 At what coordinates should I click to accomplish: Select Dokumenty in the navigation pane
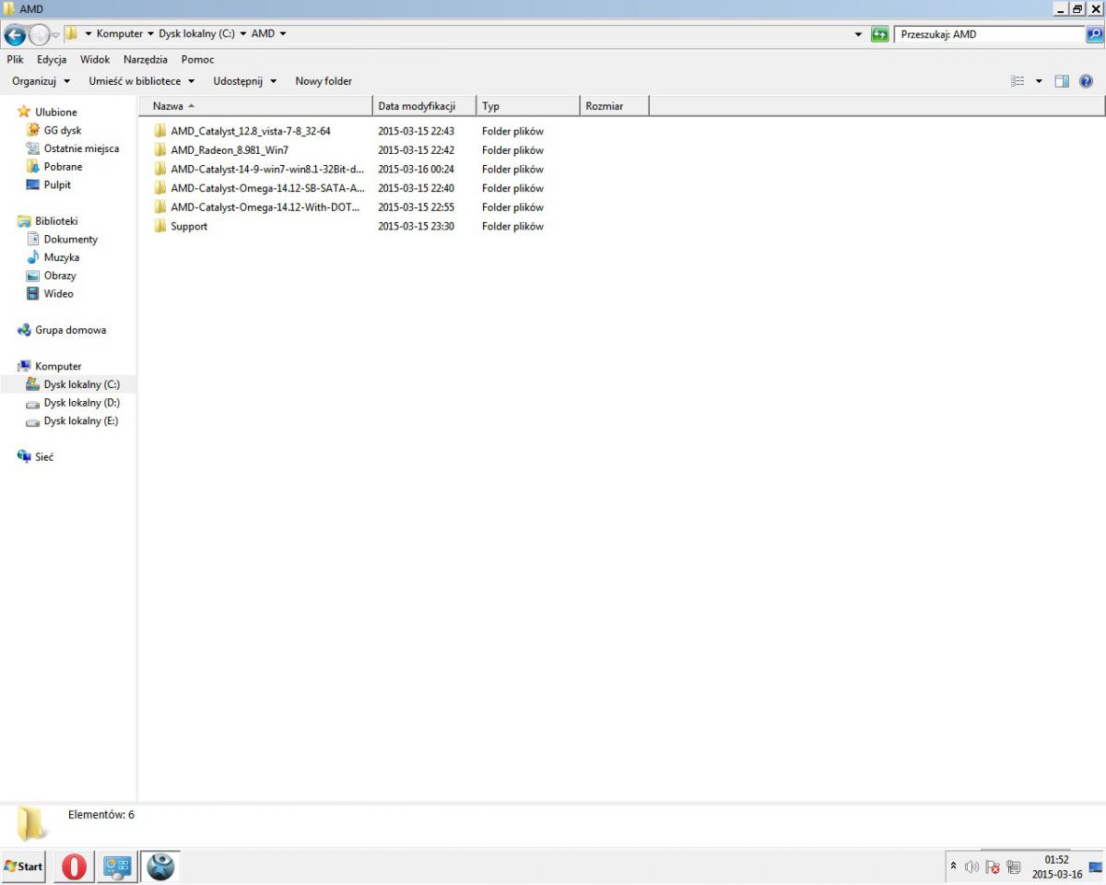(70, 240)
